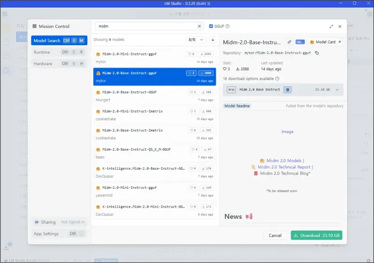Image resolution: width=374 pixels, height=263 pixels.
Task: Select Midm-2.0-Base-Instruct-Imatrix by cookieshake
Action: (155, 134)
